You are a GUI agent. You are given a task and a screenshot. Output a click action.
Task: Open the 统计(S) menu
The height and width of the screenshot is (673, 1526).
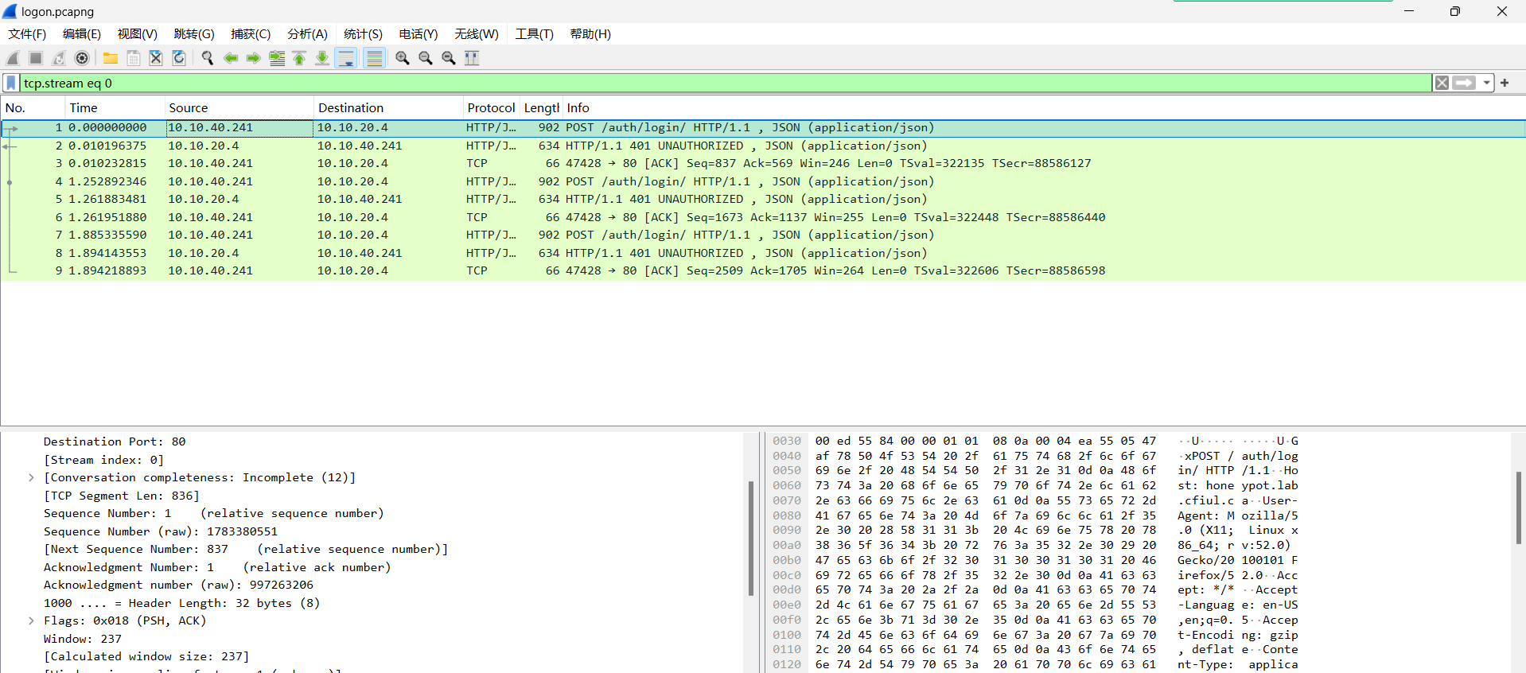pos(363,34)
